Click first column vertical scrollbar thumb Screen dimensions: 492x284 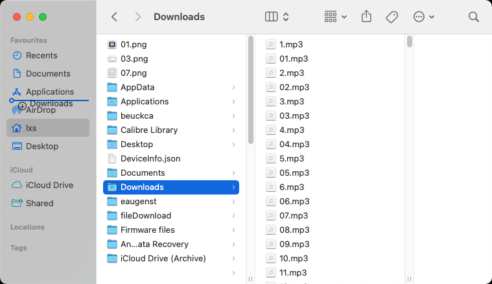(250, 89)
